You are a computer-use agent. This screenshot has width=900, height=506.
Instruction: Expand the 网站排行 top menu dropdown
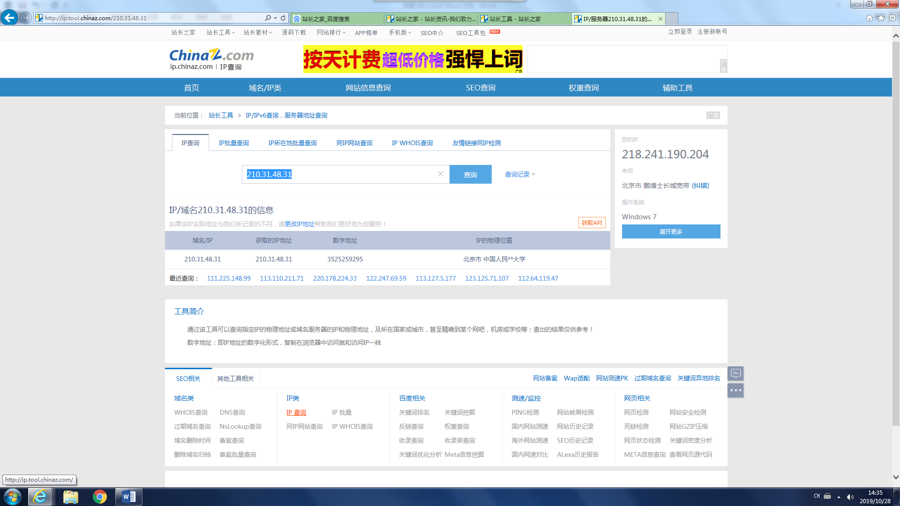tap(331, 32)
